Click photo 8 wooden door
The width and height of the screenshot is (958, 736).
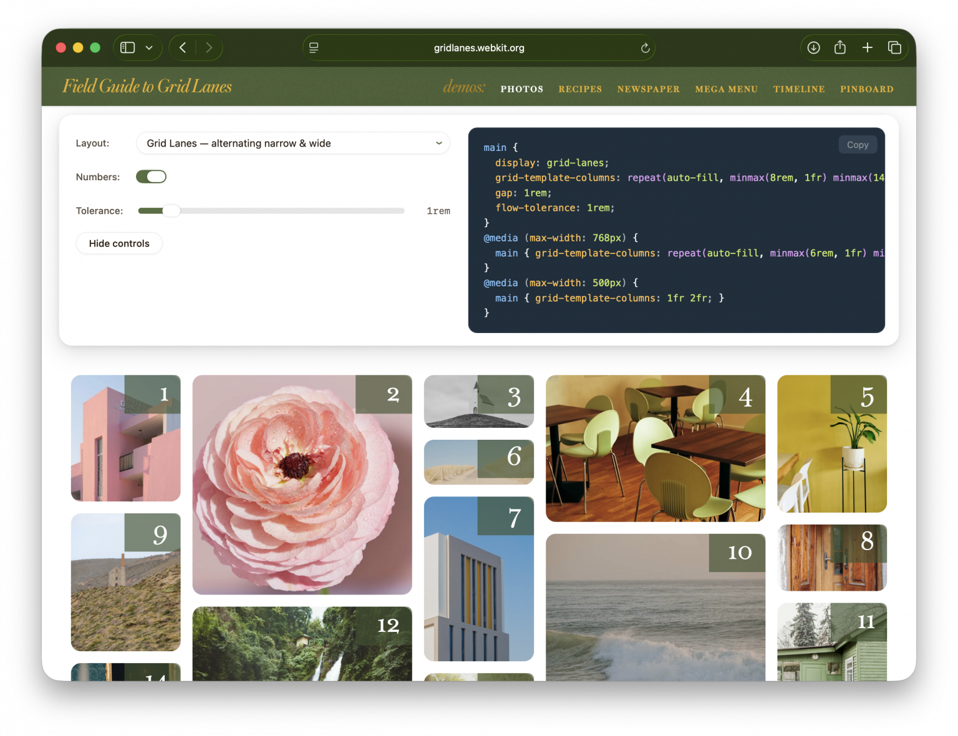click(832, 558)
